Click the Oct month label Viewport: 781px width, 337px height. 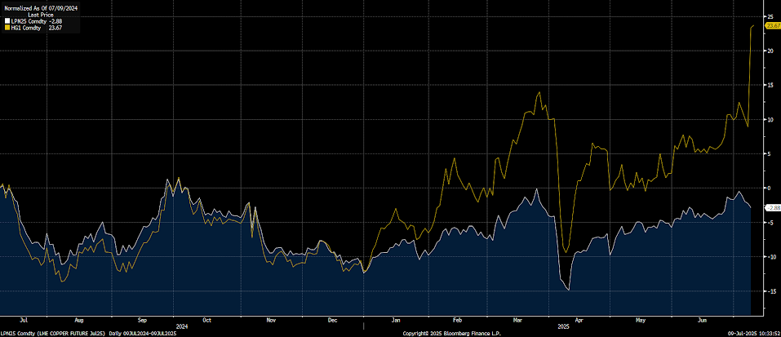tap(208, 321)
